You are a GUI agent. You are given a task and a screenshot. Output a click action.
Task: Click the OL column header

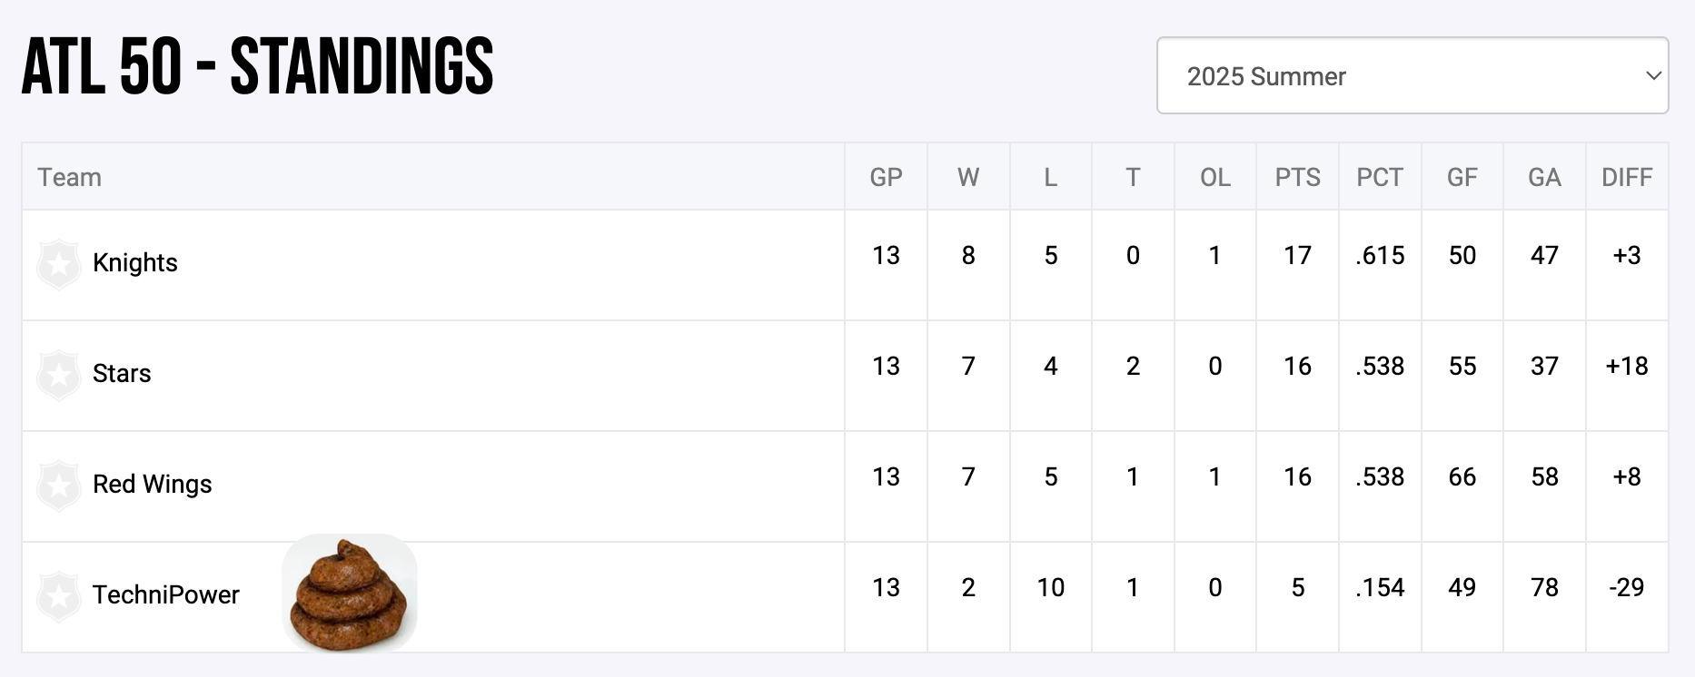1214,178
